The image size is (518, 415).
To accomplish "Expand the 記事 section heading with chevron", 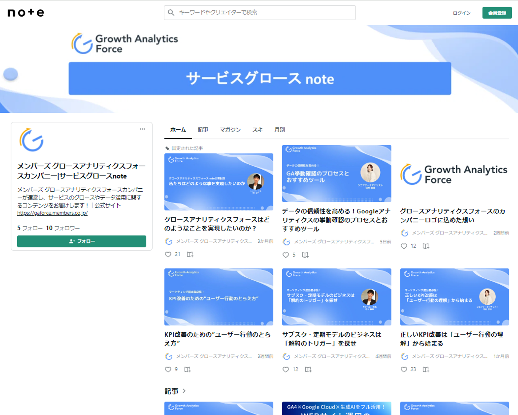I will click(x=175, y=391).
